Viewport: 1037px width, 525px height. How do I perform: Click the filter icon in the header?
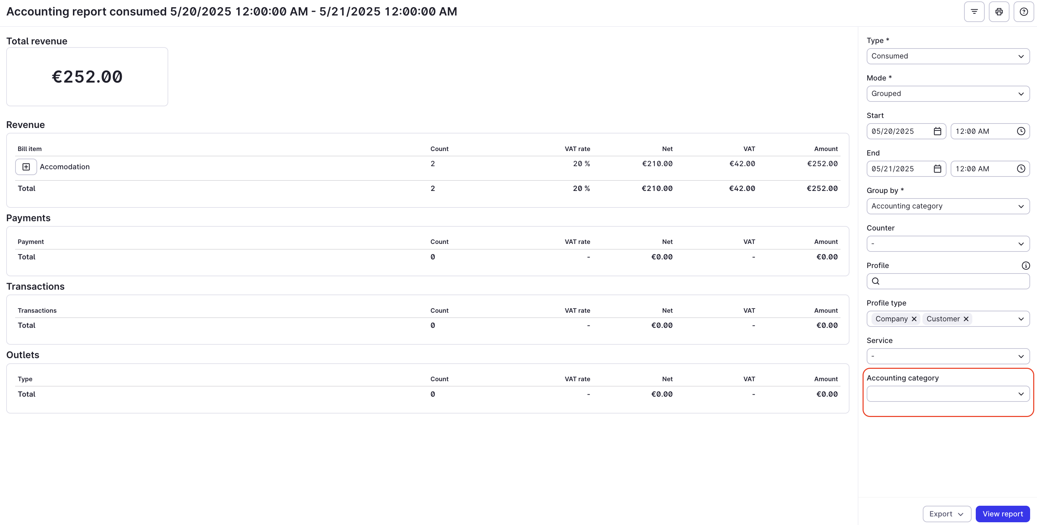point(974,12)
